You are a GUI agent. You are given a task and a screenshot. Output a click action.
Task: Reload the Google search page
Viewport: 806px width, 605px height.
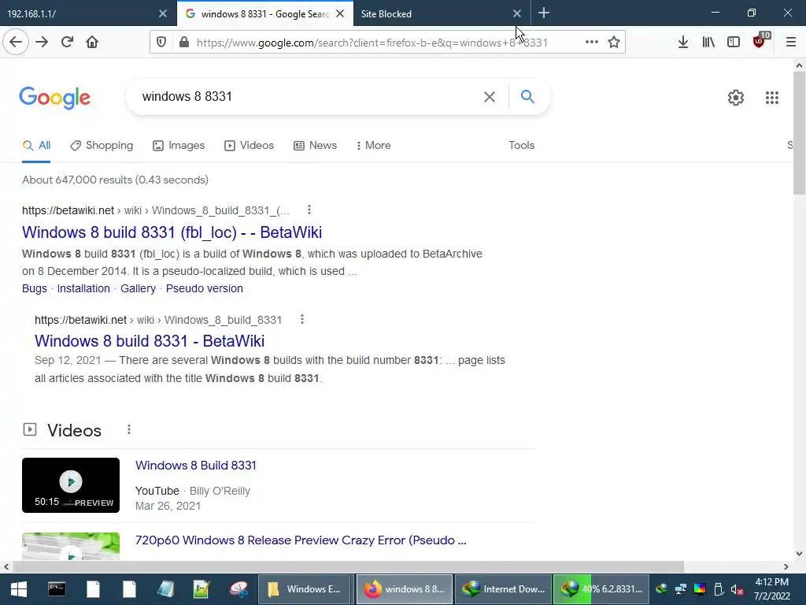click(x=67, y=42)
